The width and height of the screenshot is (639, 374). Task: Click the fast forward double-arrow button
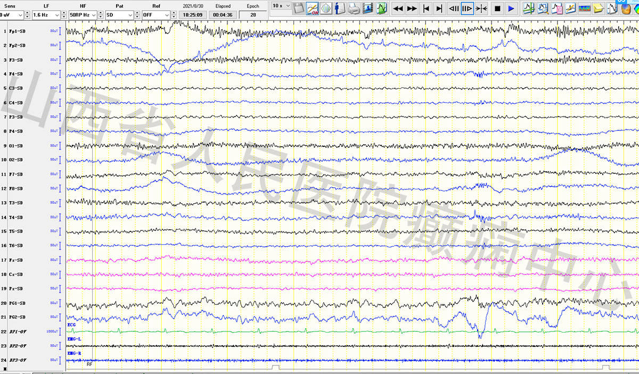pos(412,9)
